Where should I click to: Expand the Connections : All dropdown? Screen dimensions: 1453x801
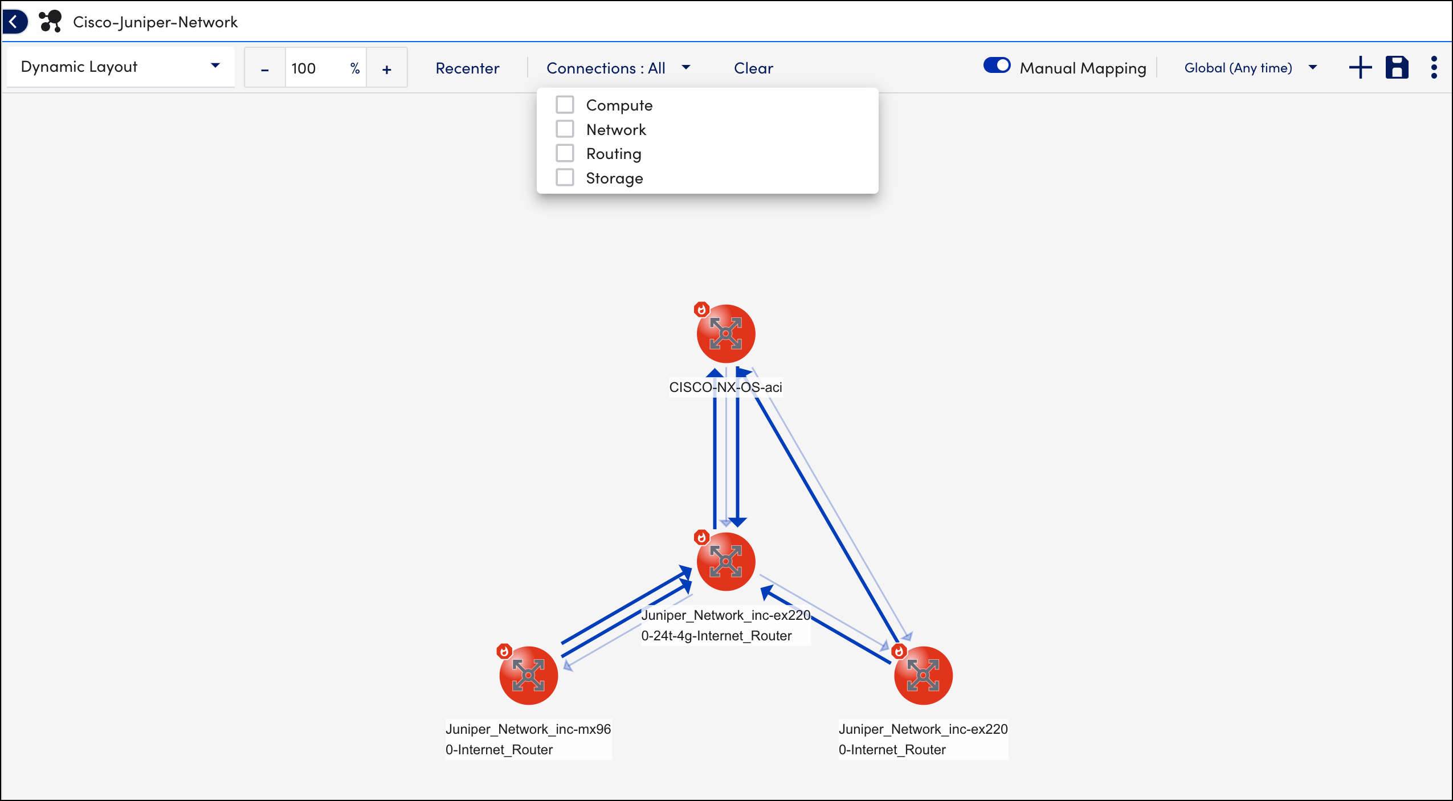click(x=618, y=68)
